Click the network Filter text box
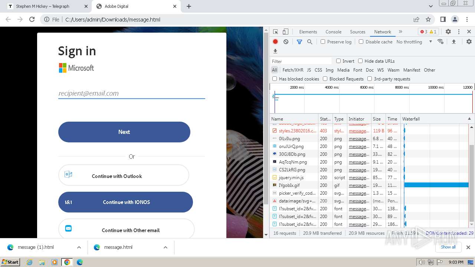 [301, 61]
